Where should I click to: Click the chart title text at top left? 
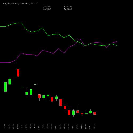[20, 4]
